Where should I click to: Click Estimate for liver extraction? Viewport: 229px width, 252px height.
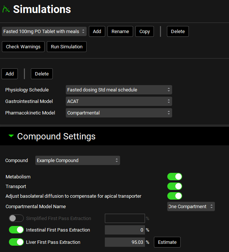point(167,242)
